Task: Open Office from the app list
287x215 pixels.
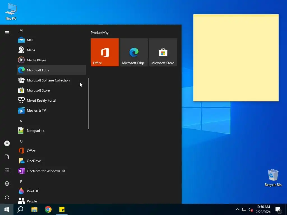Action: pyautogui.click(x=51, y=151)
